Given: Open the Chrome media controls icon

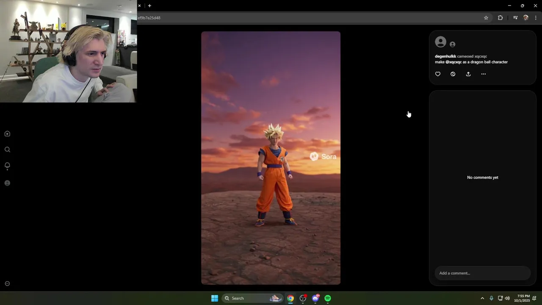Looking at the screenshot, I should point(515,18).
